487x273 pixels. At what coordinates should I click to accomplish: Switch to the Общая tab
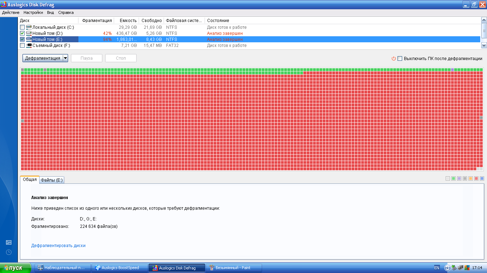coord(30,180)
